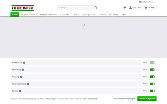Click Cookies akzeptieren button
Viewport: 167px width, 104px height.
pos(147,99)
